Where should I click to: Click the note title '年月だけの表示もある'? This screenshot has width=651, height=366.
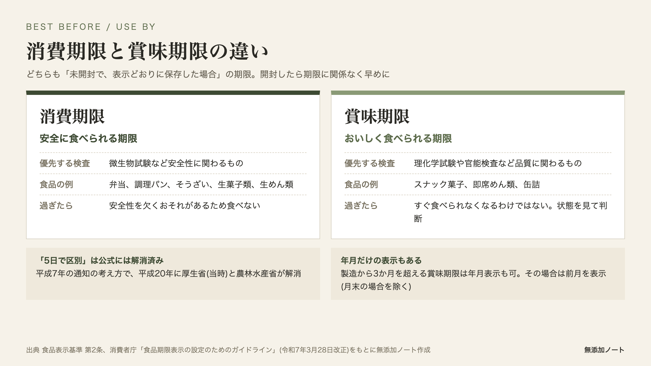tap(381, 261)
